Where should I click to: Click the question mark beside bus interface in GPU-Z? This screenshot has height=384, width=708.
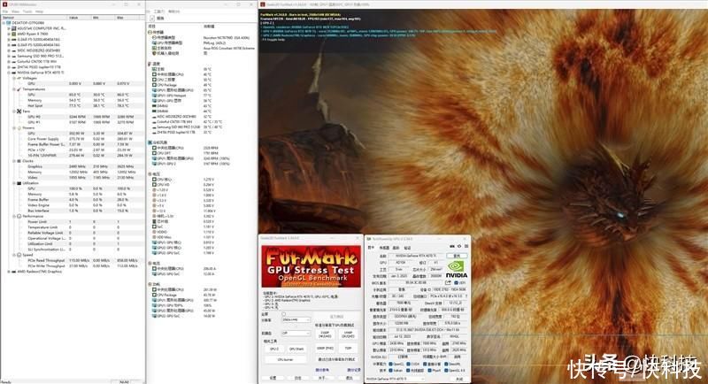[466, 296]
